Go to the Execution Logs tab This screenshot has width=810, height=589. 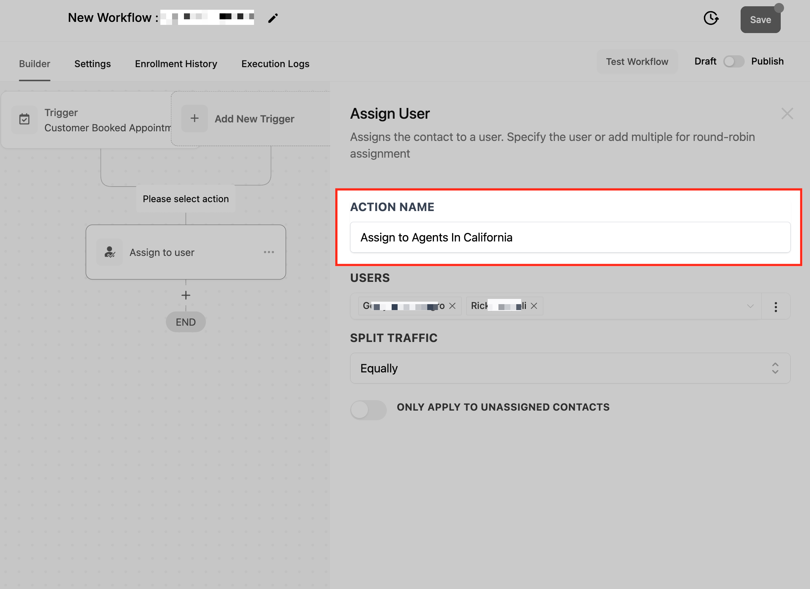click(x=275, y=64)
